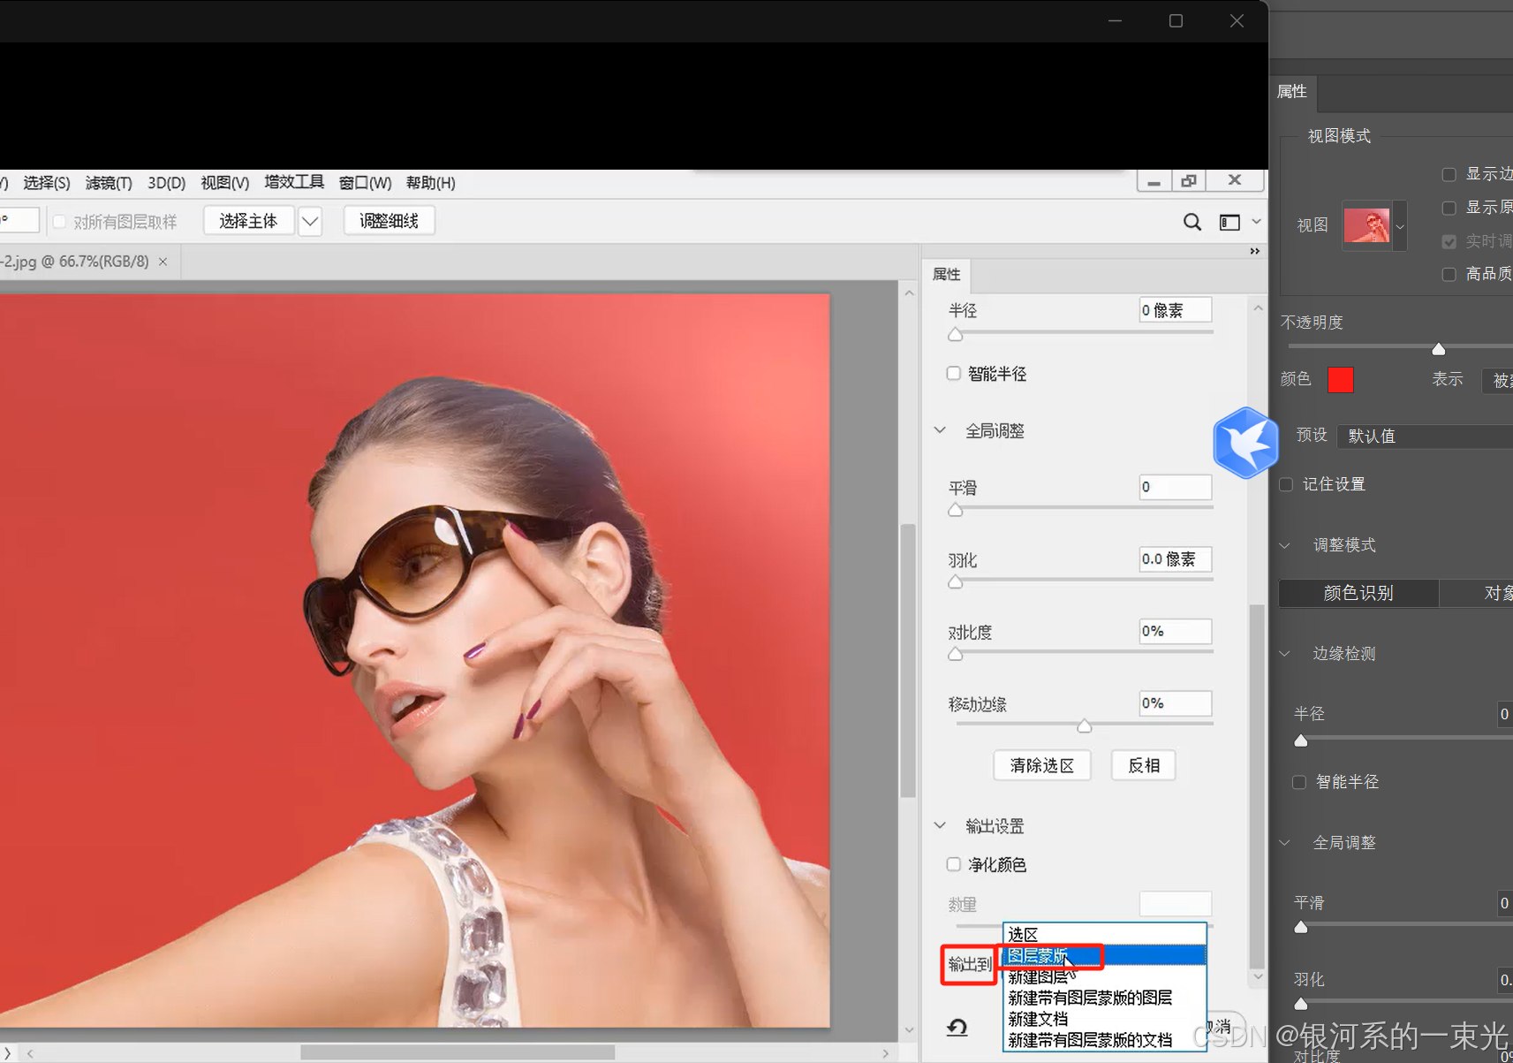Click the 移动边缘 slider handle
The height and width of the screenshot is (1063, 1513).
click(x=1085, y=725)
